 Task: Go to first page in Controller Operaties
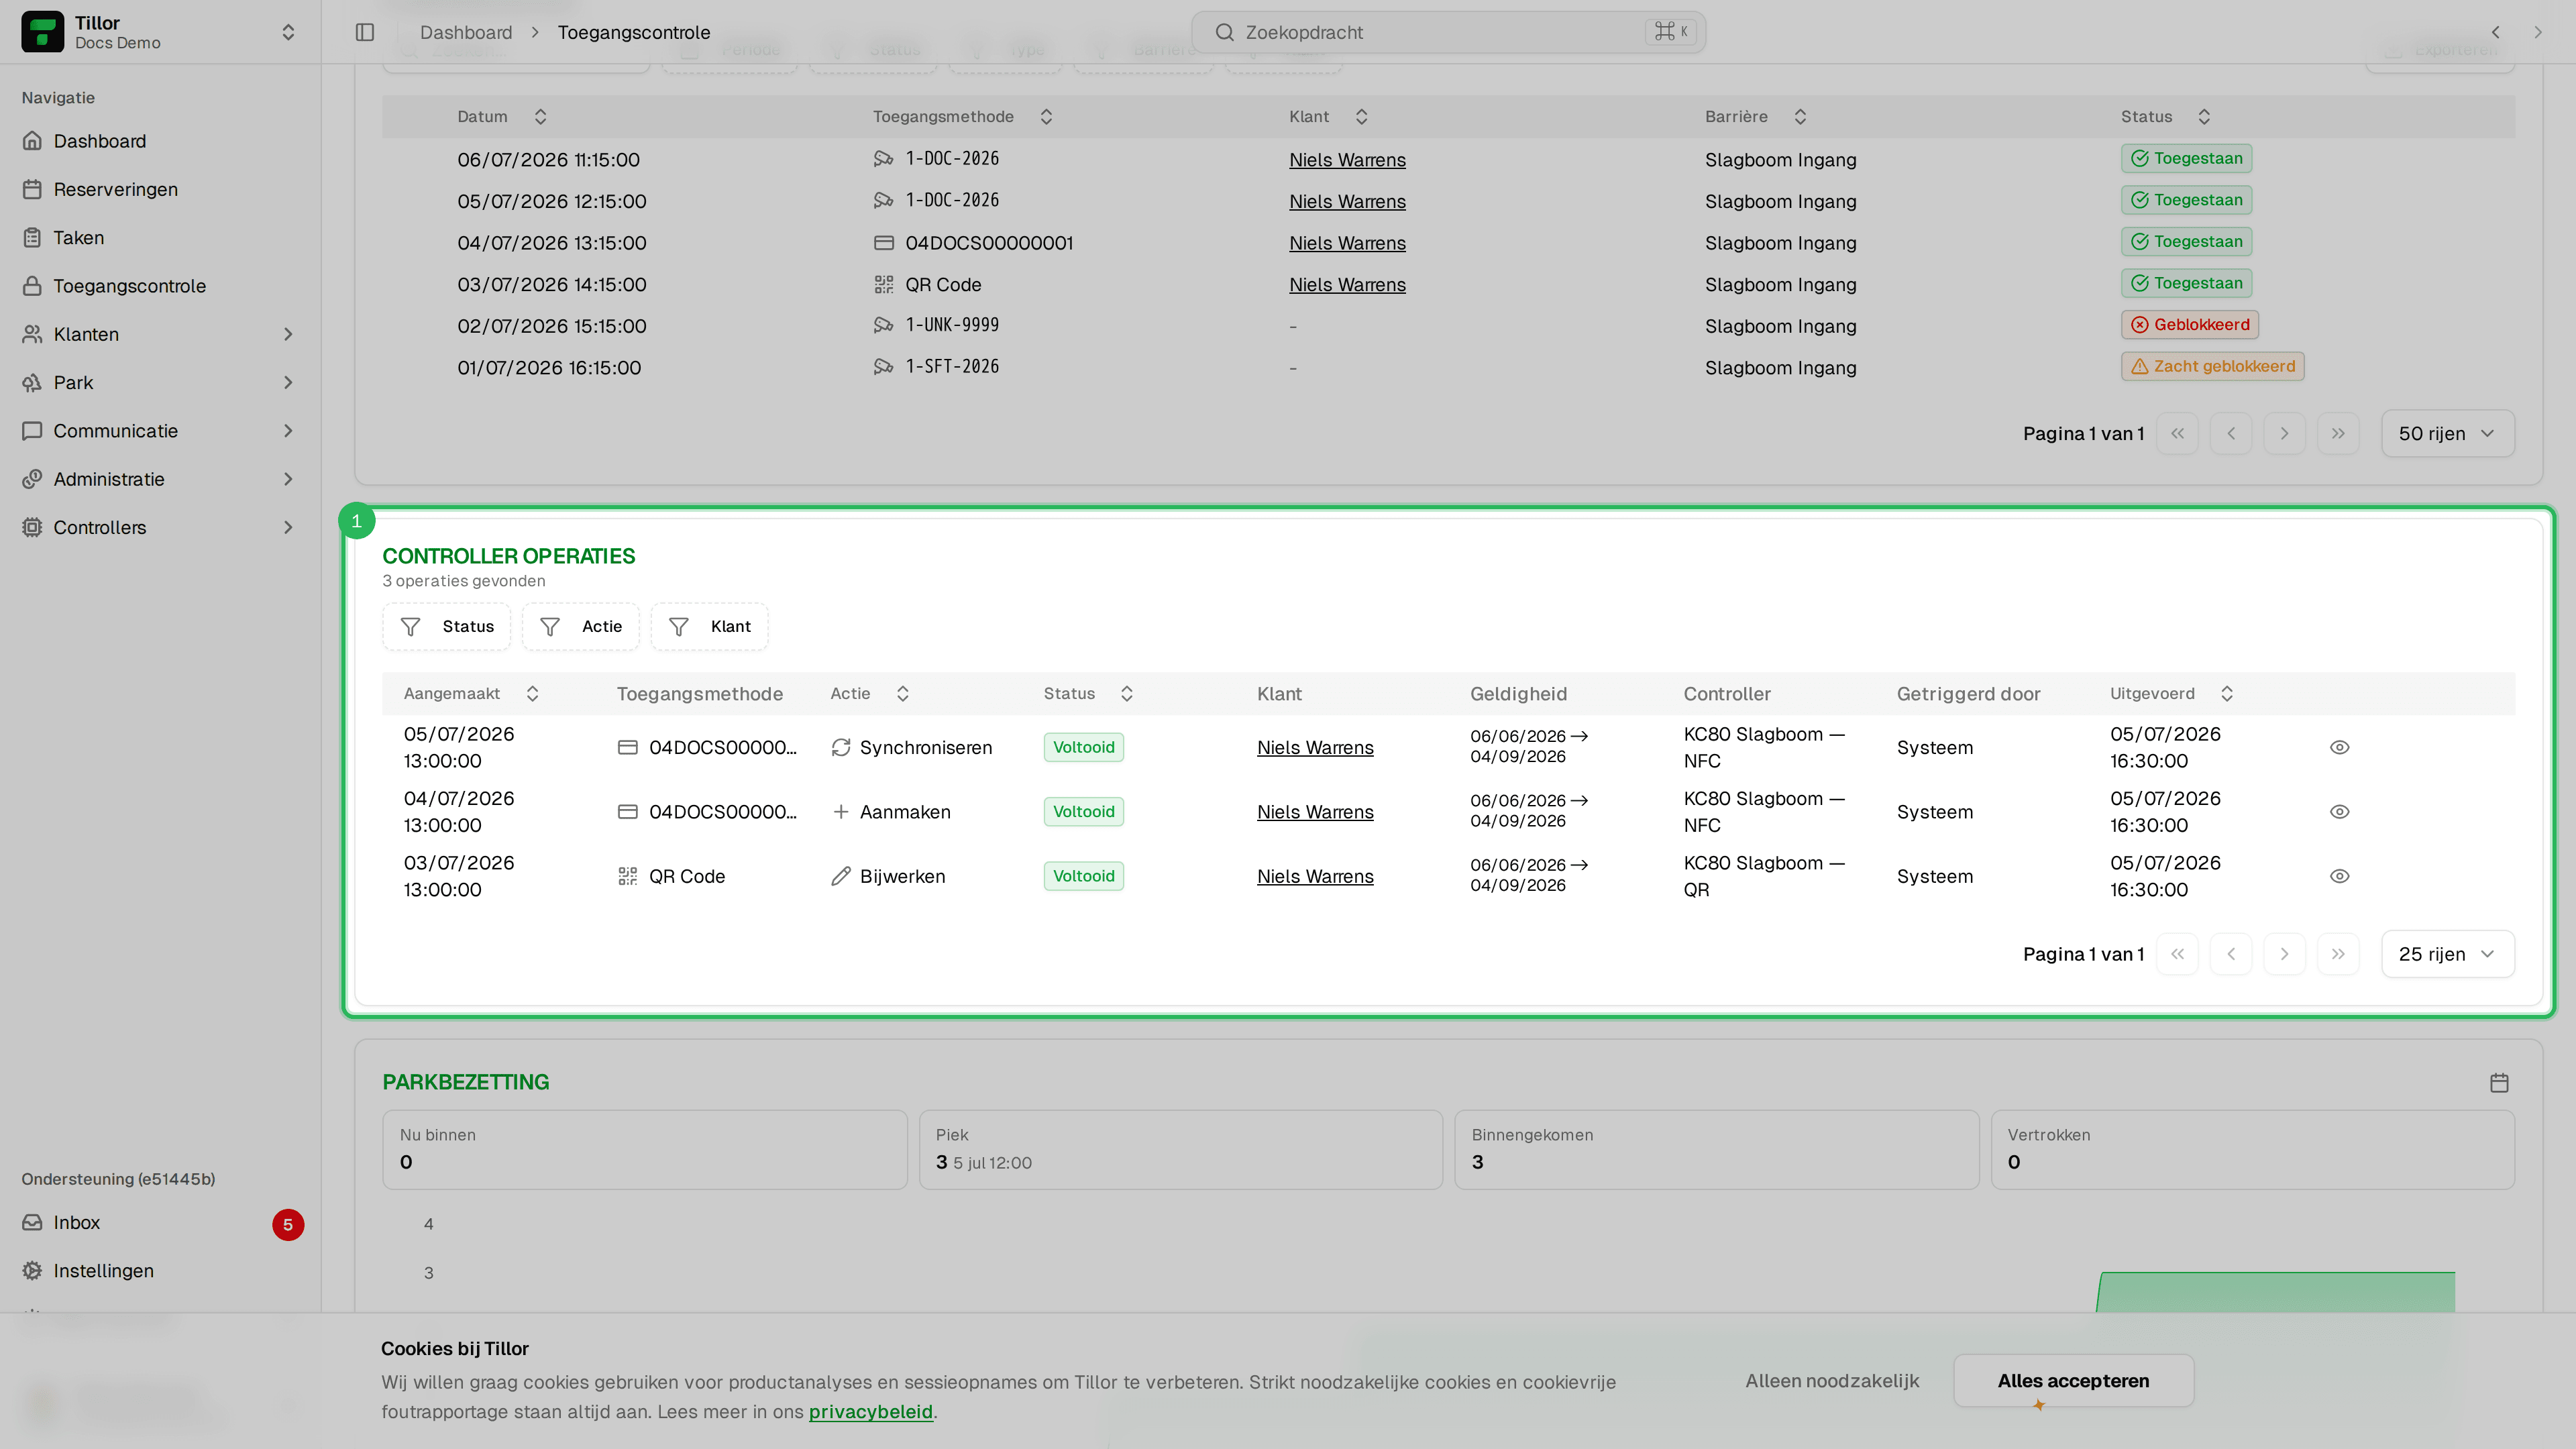pyautogui.click(x=2177, y=954)
